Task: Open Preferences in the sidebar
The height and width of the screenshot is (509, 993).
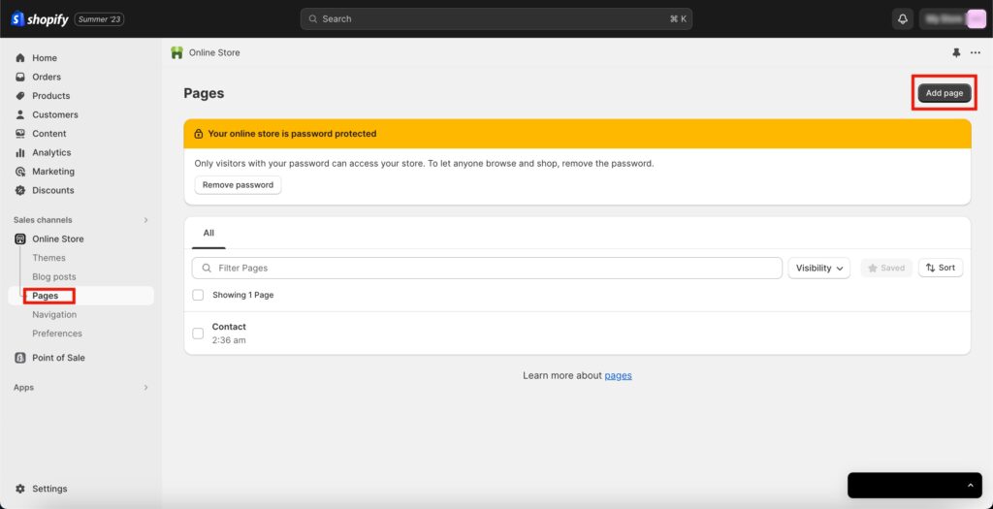Action: (x=57, y=334)
